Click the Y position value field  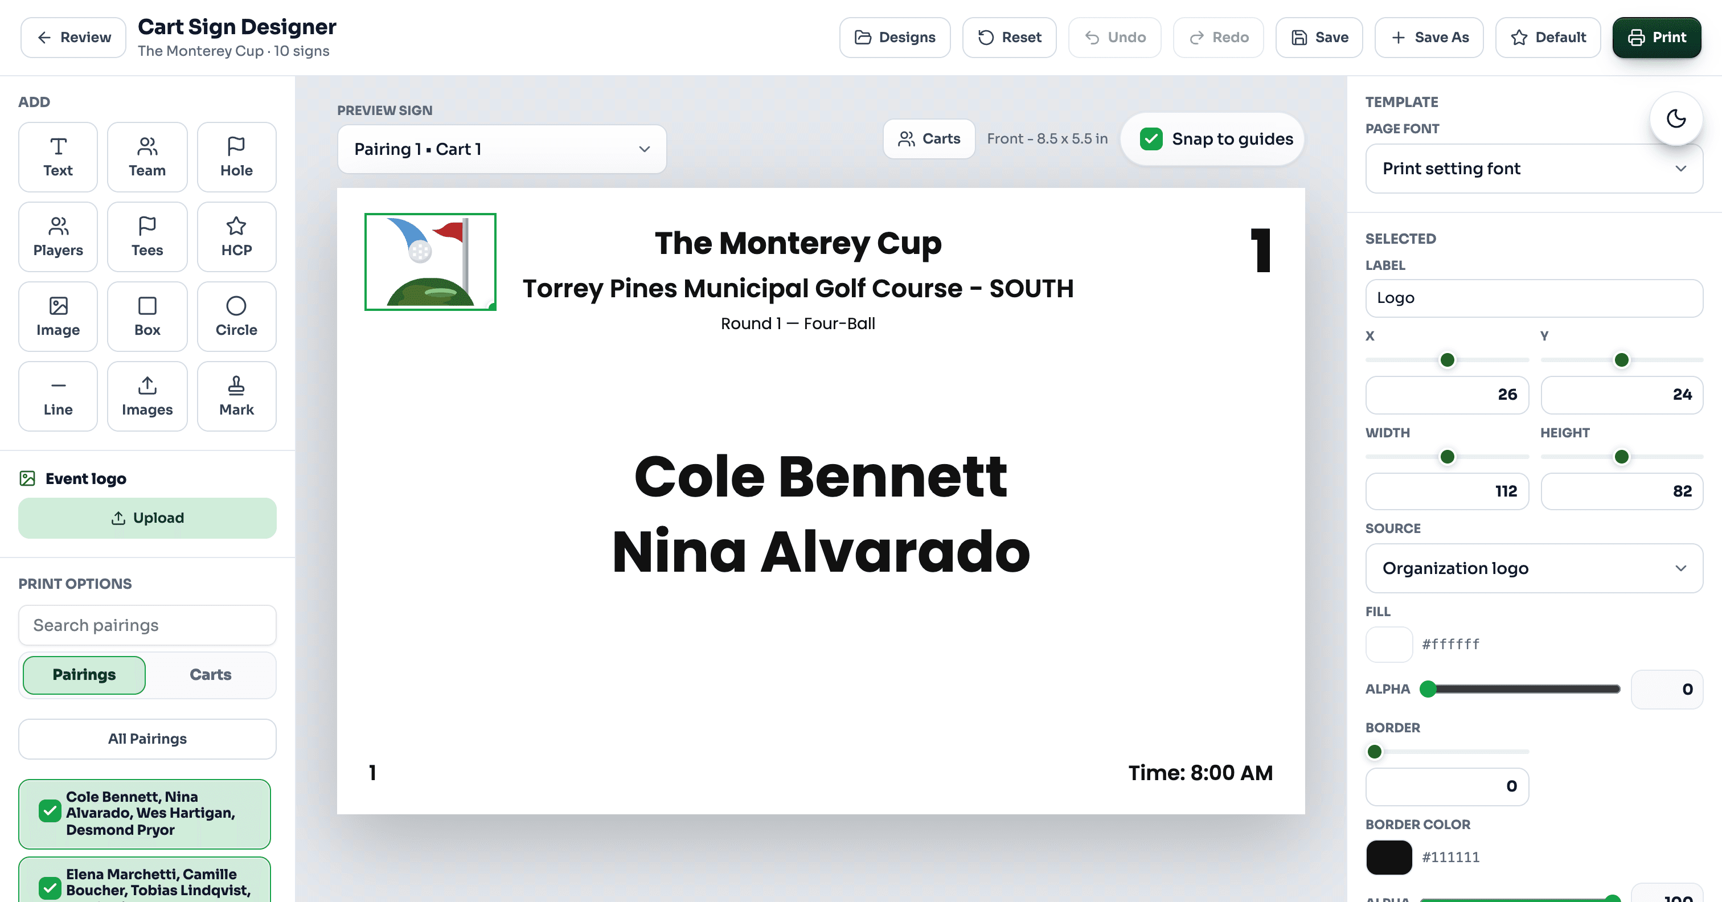[x=1622, y=395]
